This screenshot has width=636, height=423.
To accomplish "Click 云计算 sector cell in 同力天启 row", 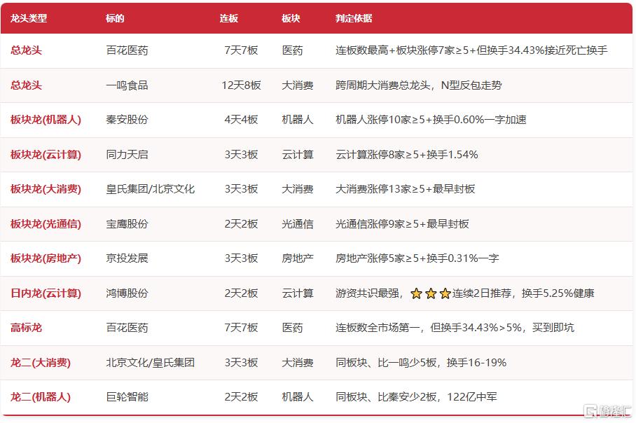I will [x=298, y=155].
